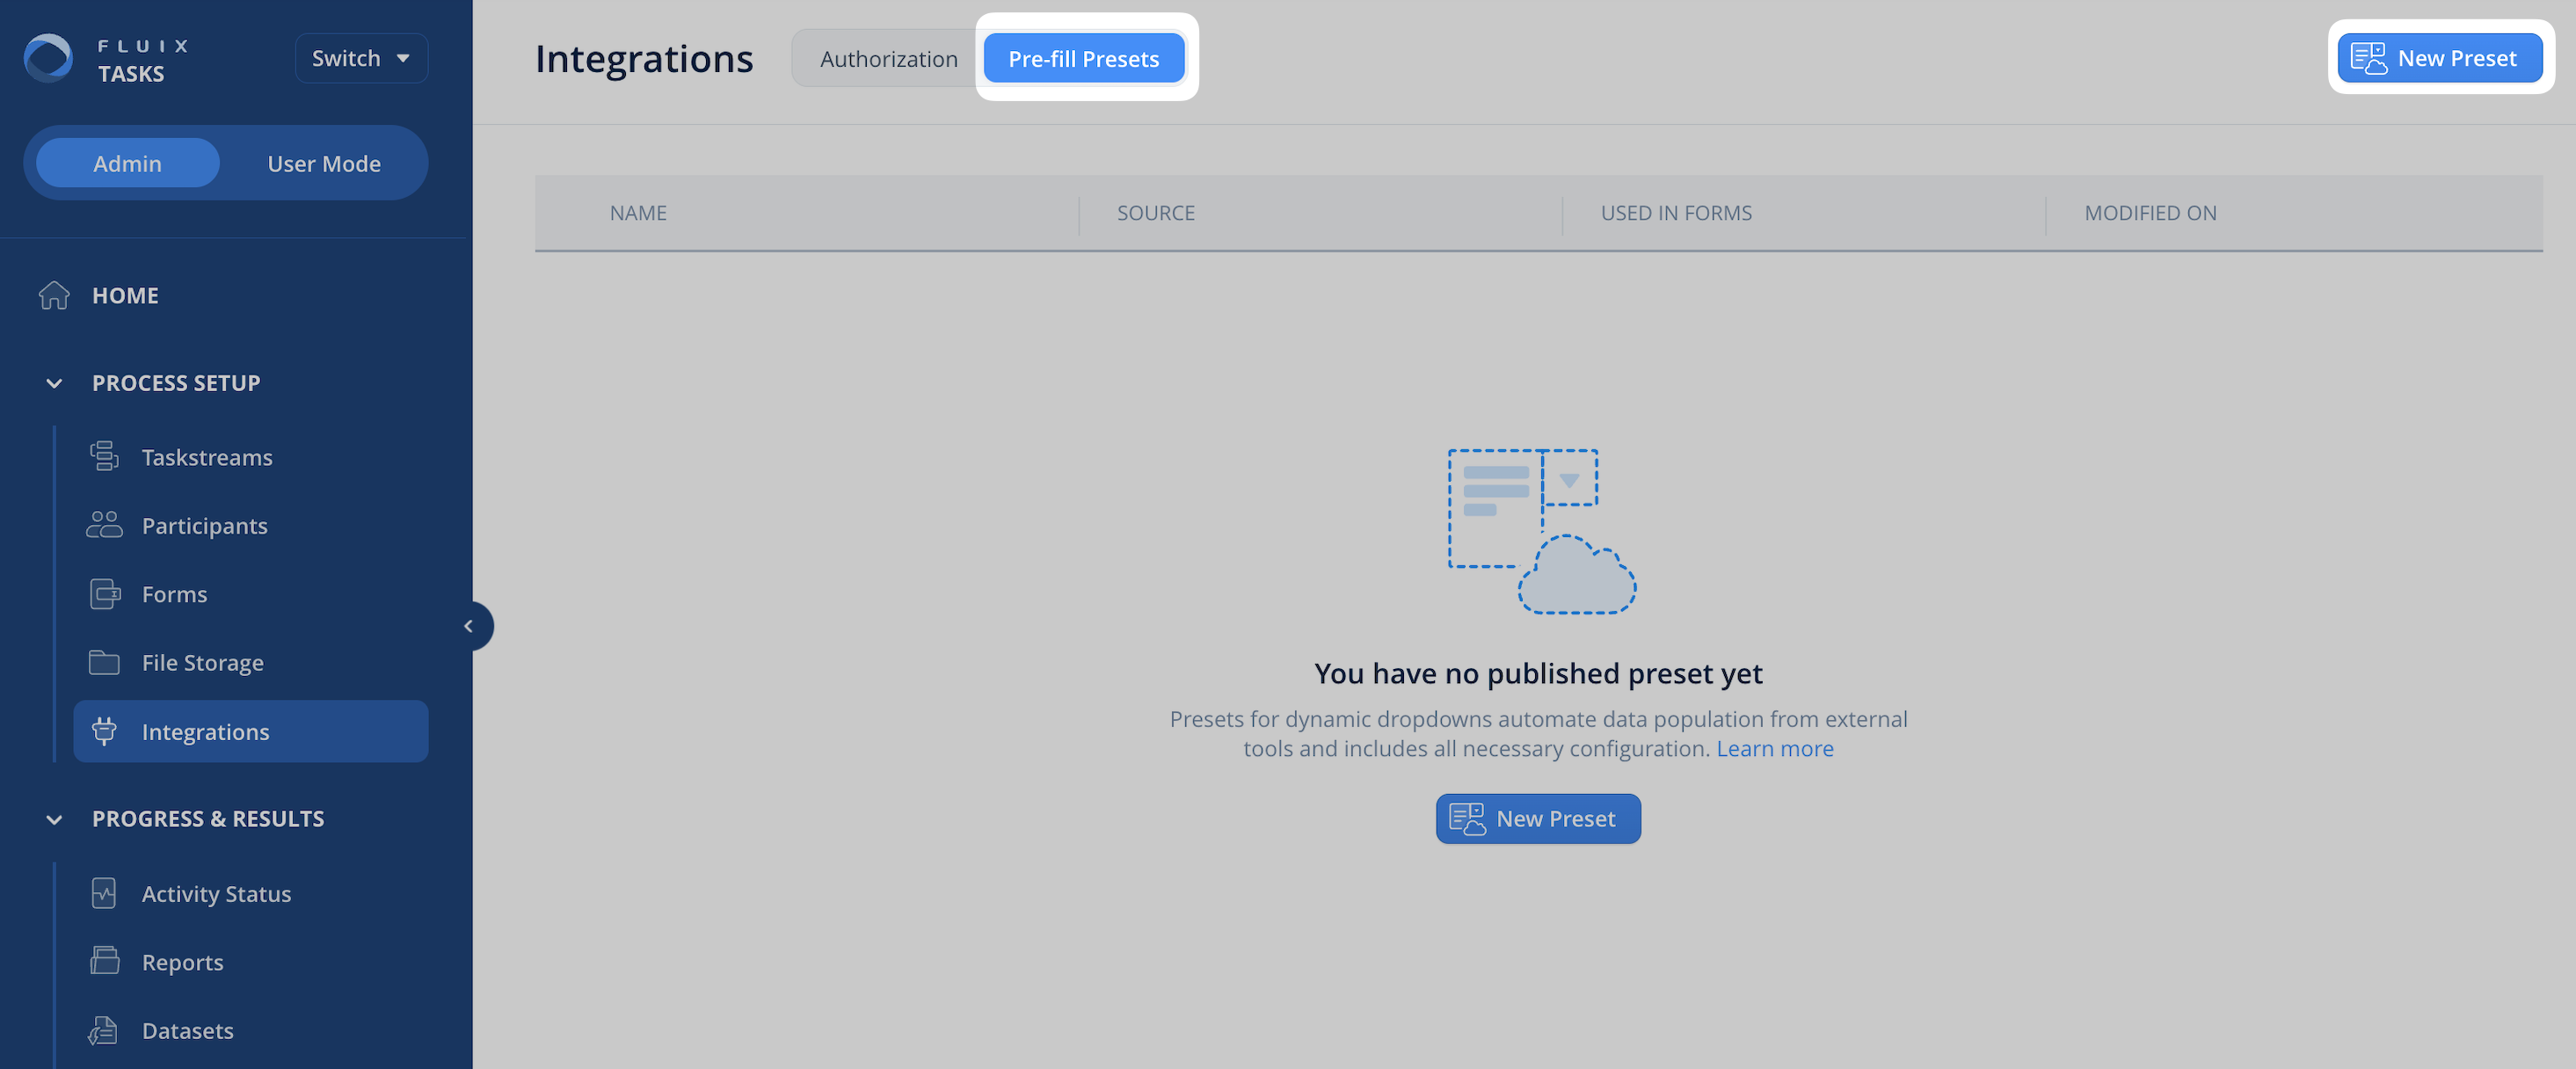Select the Admin mode toggle

click(x=127, y=163)
